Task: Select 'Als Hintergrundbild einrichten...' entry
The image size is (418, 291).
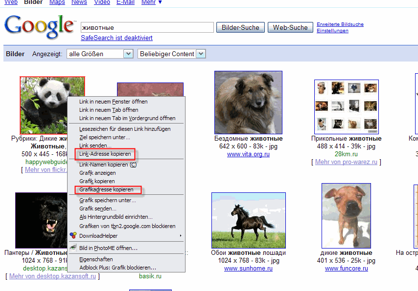Action: [x=116, y=217]
